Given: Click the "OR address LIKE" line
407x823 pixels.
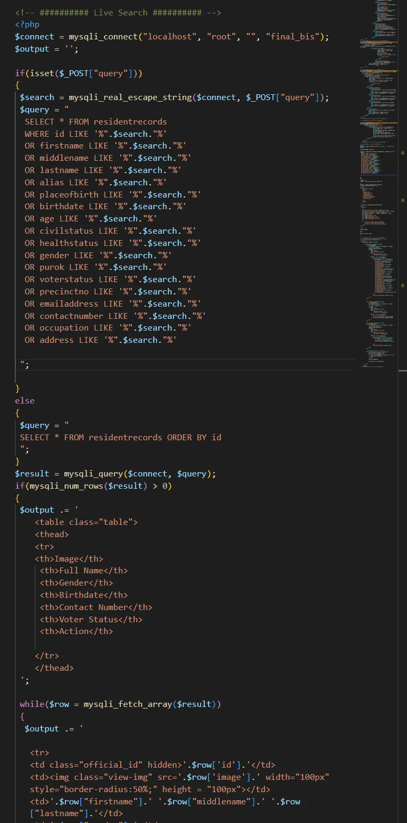Looking at the screenshot, I should pyautogui.click(x=101, y=340).
